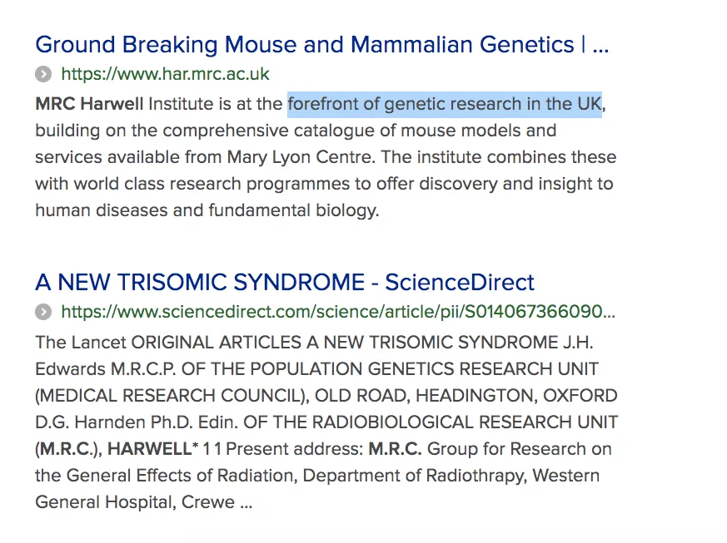Click the bold '(M.R.C.),' text in the second snippet
This screenshot has width=727, height=543.
coord(69,449)
